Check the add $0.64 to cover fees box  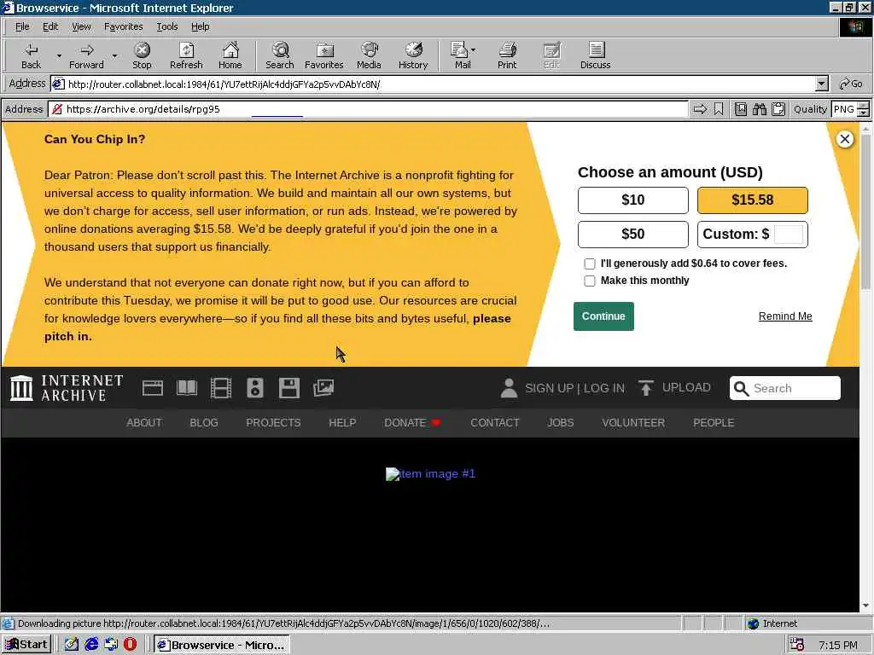tap(589, 264)
